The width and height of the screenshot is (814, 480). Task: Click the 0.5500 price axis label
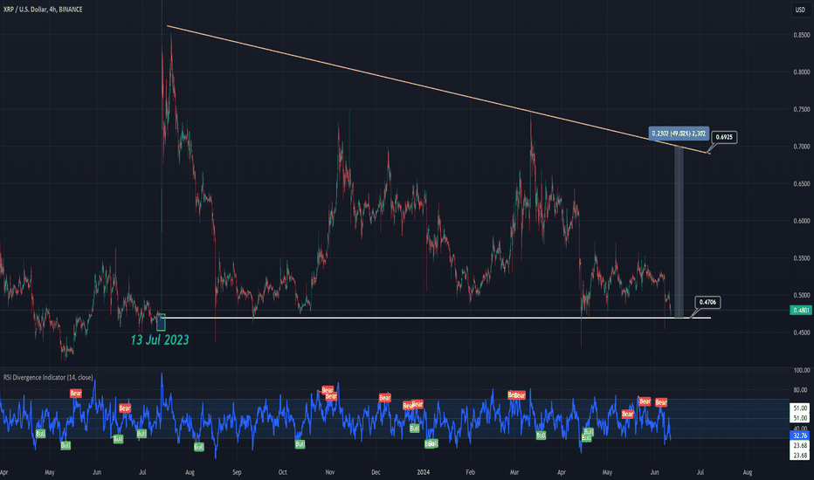tap(801, 258)
